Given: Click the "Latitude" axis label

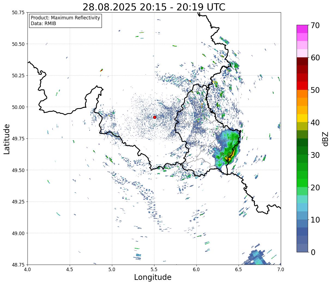Looking at the screenshot, I should point(7,139).
